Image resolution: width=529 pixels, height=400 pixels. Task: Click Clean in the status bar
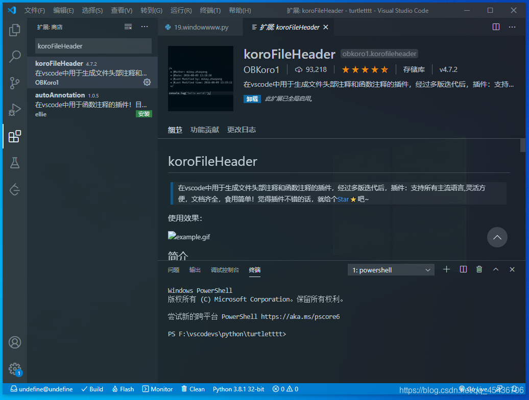(193, 389)
